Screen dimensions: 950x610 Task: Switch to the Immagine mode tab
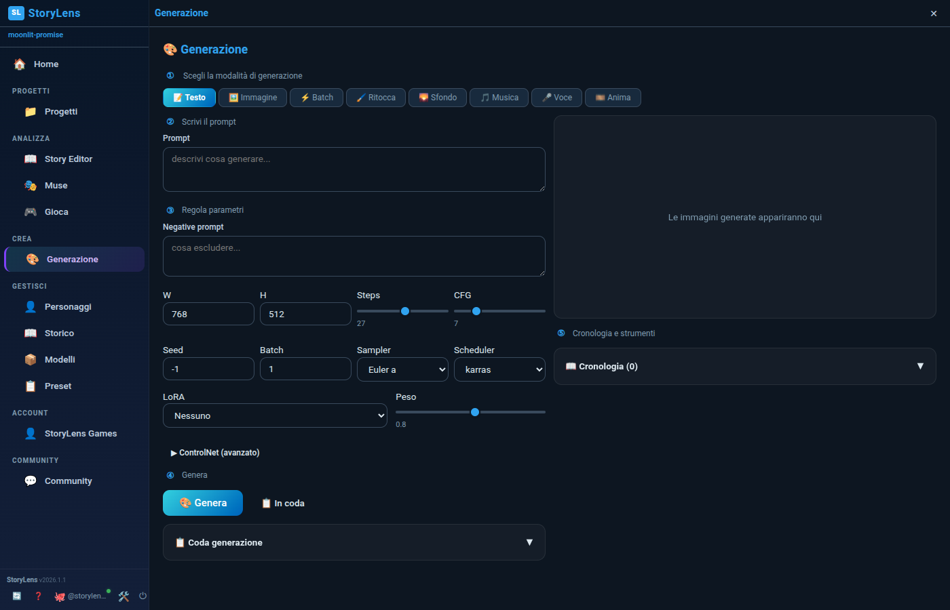[252, 98]
